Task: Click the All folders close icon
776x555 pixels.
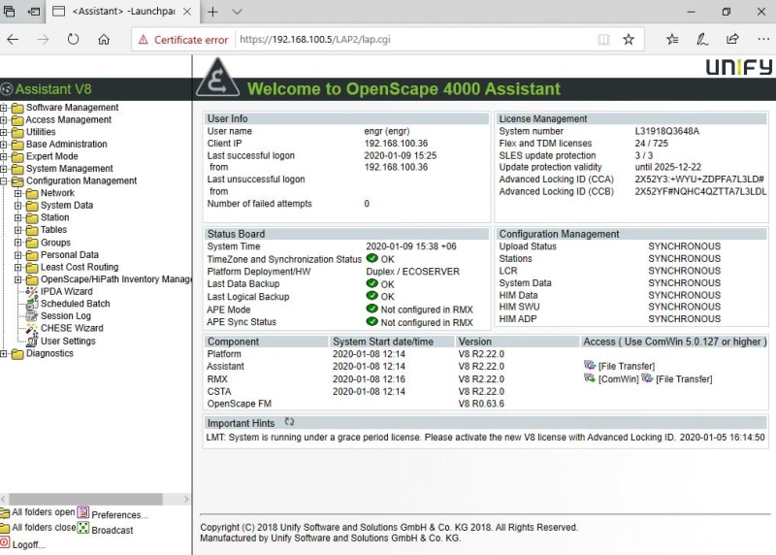Action: coord(5,528)
